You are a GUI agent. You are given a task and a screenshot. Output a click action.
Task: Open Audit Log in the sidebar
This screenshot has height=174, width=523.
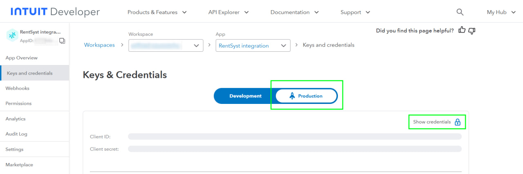(16, 134)
